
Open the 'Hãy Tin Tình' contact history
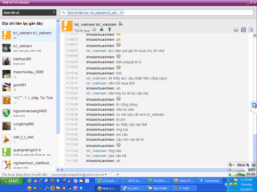click(x=28, y=100)
